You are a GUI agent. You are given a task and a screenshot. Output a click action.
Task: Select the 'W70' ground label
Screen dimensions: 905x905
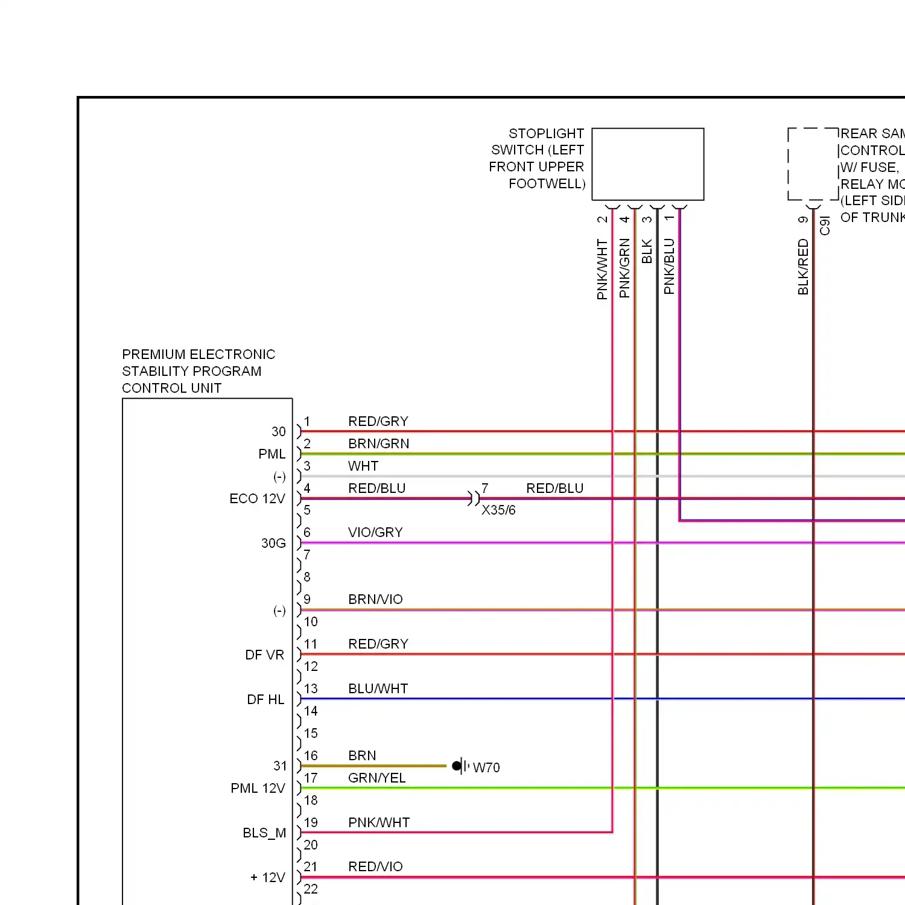point(486,767)
